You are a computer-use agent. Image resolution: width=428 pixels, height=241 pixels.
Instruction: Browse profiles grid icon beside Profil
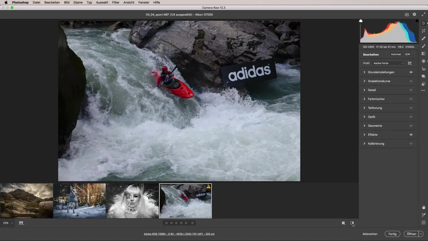pos(410,63)
